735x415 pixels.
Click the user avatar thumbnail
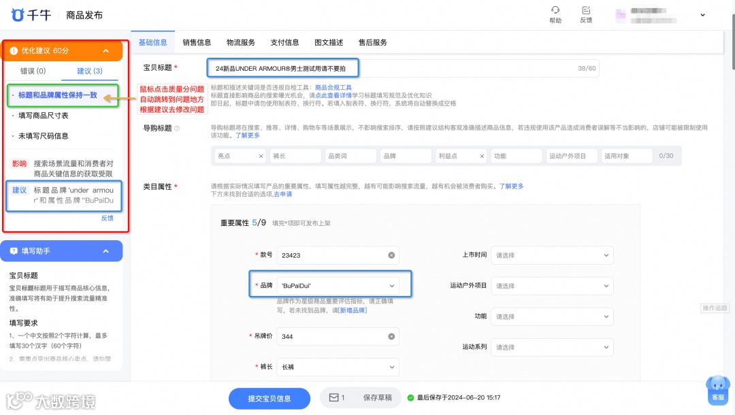click(620, 15)
